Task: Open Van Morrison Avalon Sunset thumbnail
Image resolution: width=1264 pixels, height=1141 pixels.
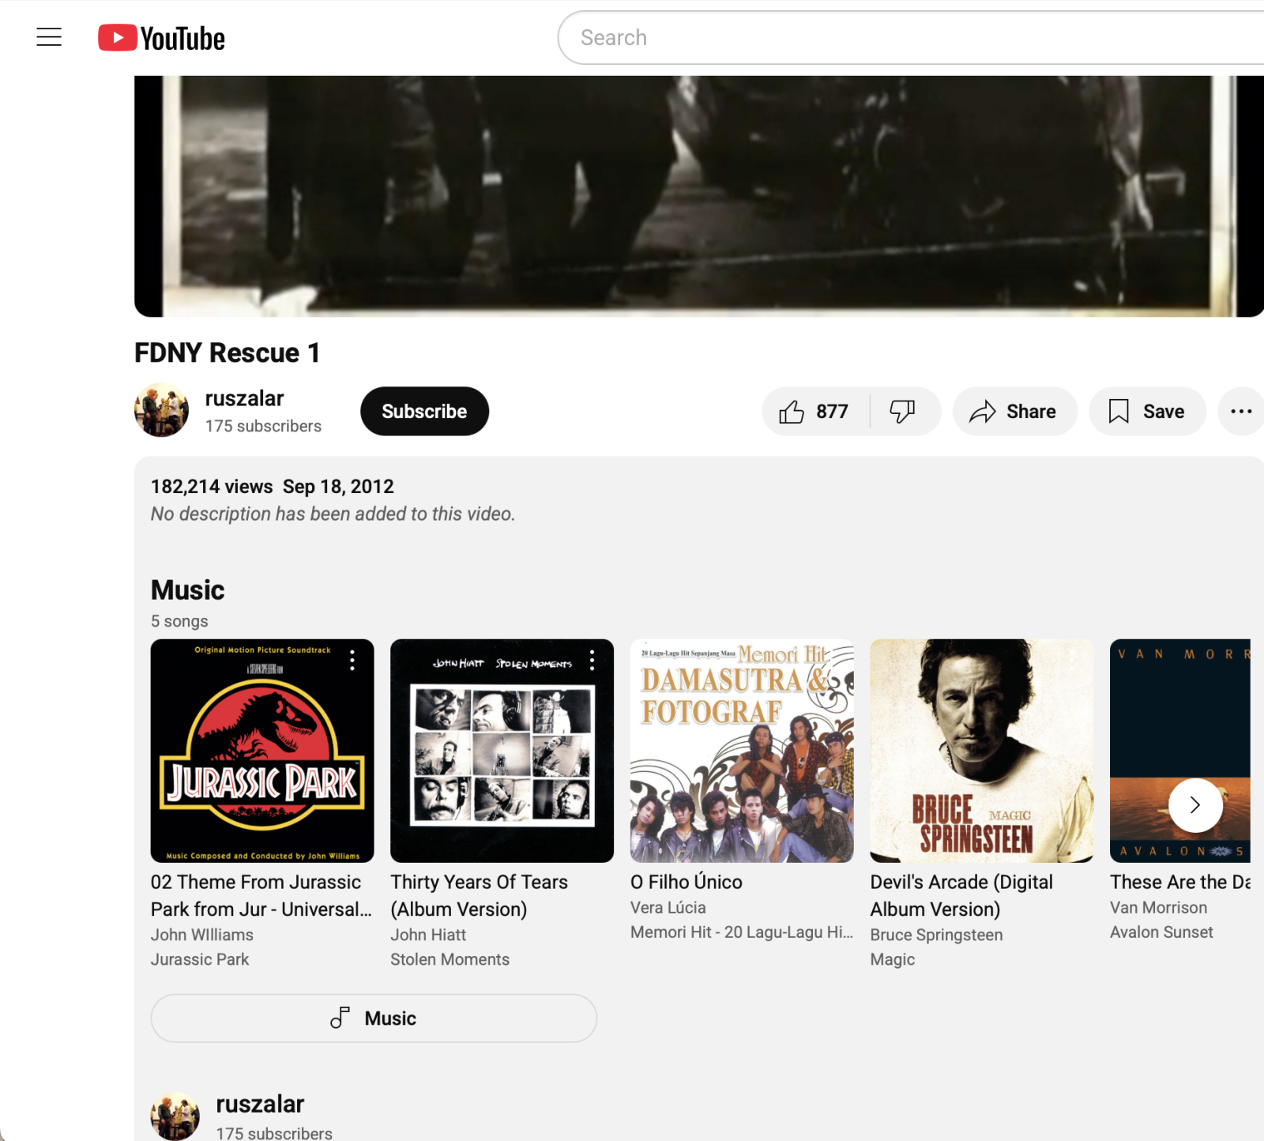Action: pos(1180,751)
